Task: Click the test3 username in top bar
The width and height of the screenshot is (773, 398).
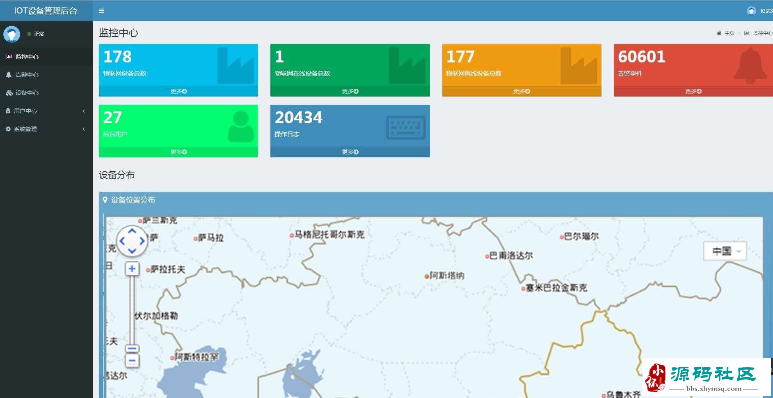Action: point(766,11)
